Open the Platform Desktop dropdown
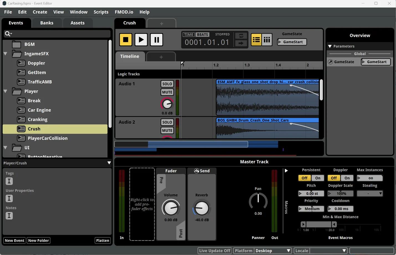Image resolution: width=396 pixels, height=255 pixels. click(x=273, y=251)
